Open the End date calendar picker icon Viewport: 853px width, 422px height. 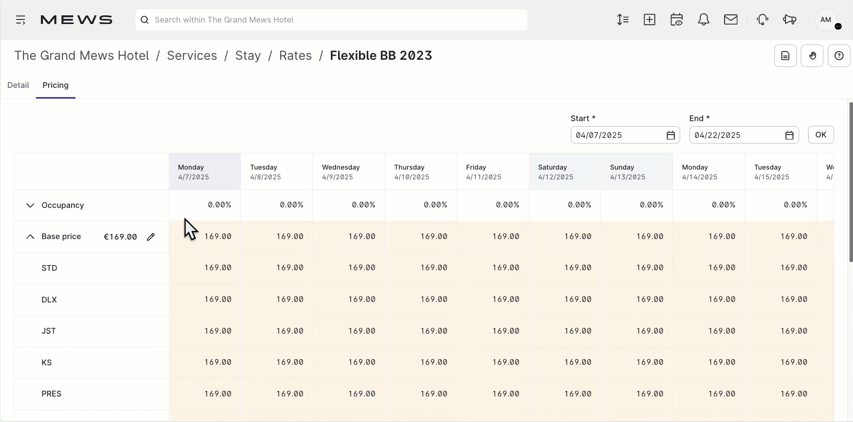pyautogui.click(x=790, y=135)
